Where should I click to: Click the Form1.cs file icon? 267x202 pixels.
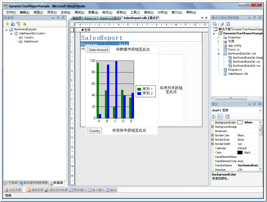[x=225, y=49]
